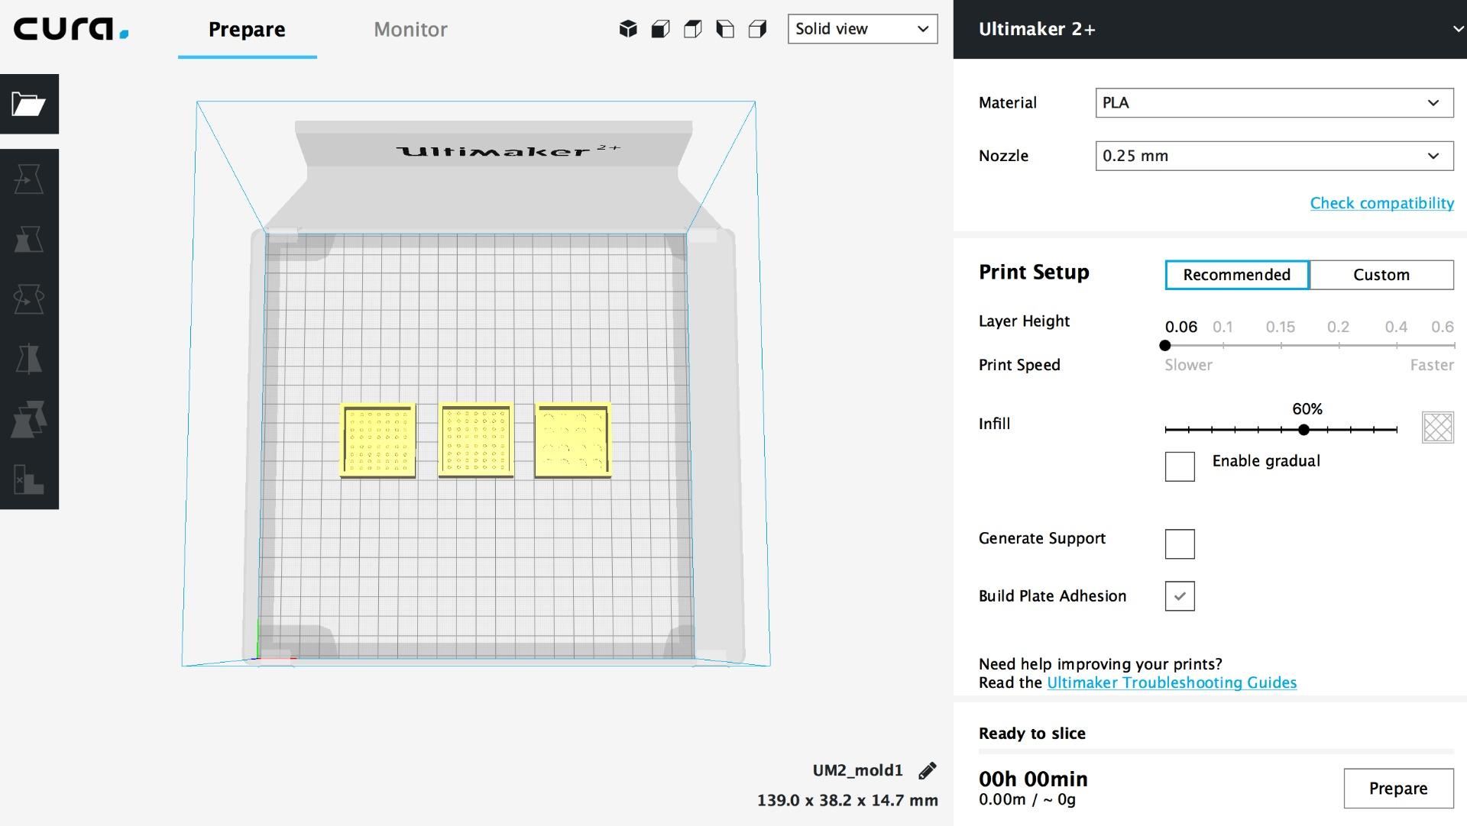This screenshot has height=826, width=1467.
Task: Click the Open File folder icon
Action: (29, 104)
